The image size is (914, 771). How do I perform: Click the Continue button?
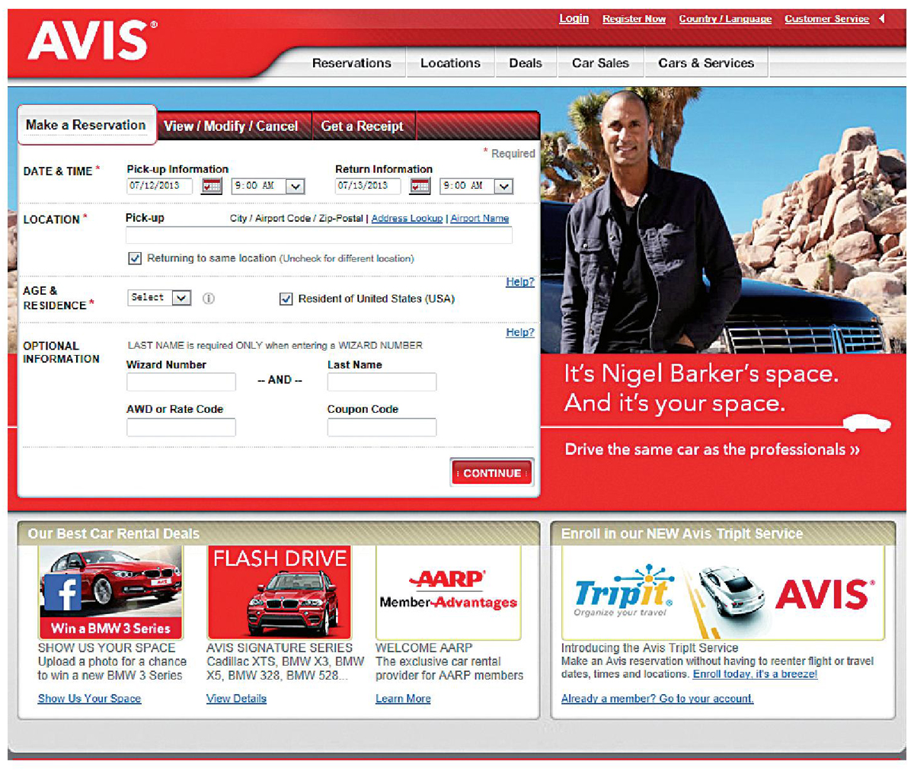point(492,473)
